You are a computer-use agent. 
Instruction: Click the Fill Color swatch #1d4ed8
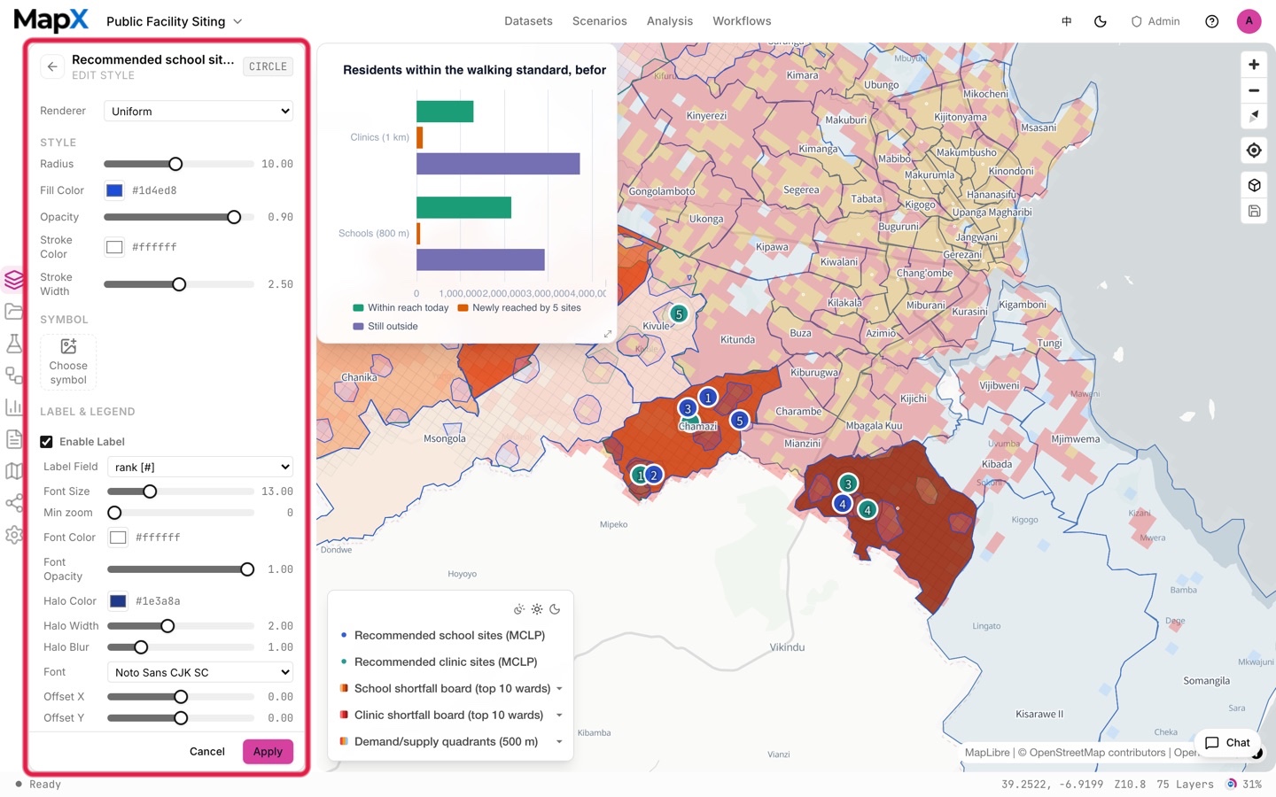coord(114,190)
